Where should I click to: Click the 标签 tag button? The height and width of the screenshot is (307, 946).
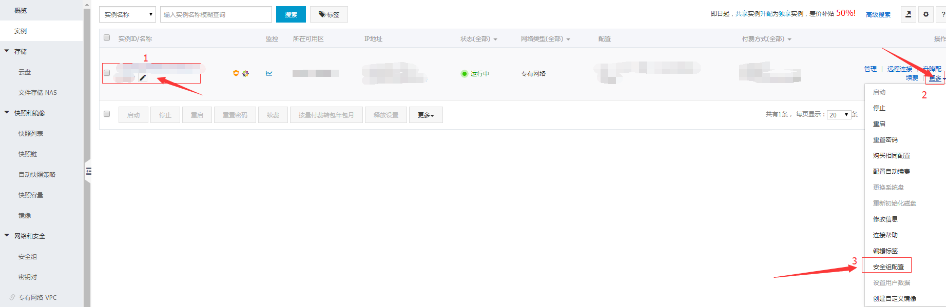pyautogui.click(x=329, y=14)
